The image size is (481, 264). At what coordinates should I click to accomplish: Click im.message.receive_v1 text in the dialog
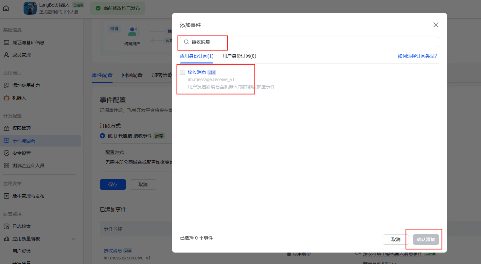211,79
